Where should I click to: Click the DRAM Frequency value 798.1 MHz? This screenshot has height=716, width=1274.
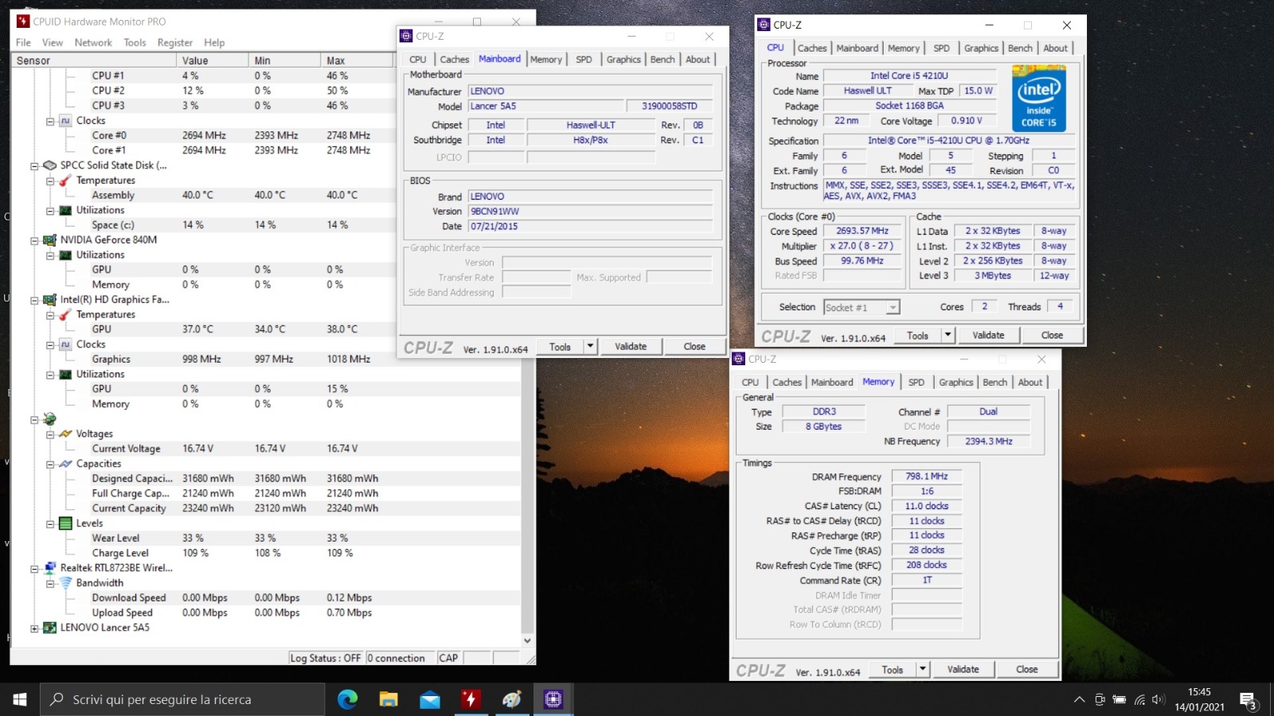[927, 476]
